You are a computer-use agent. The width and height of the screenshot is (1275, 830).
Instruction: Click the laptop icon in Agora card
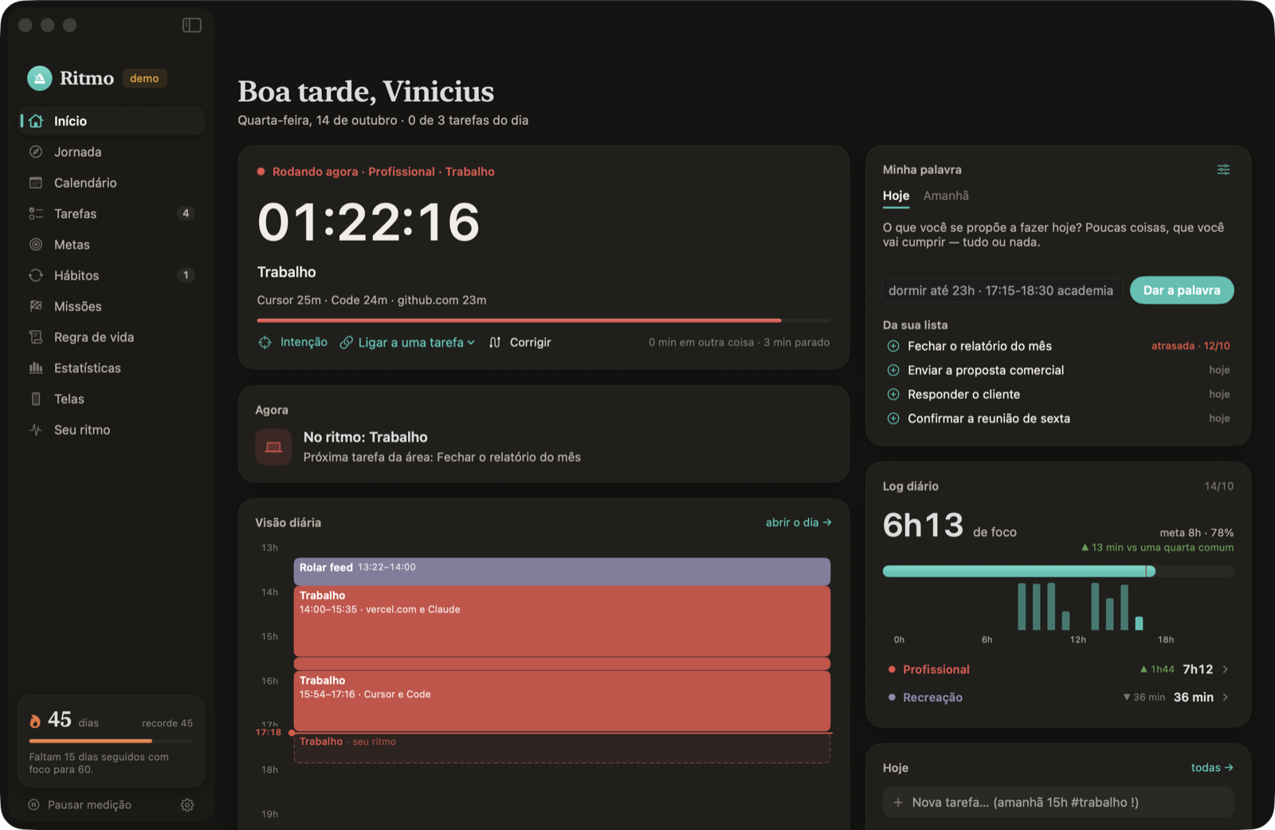pos(273,447)
